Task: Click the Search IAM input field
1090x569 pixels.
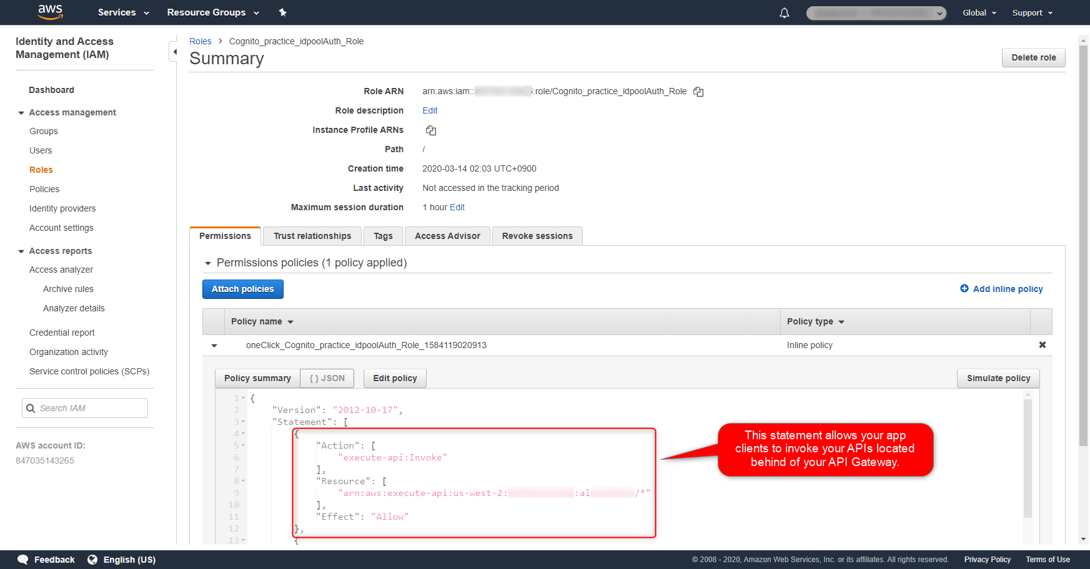Action: point(85,408)
